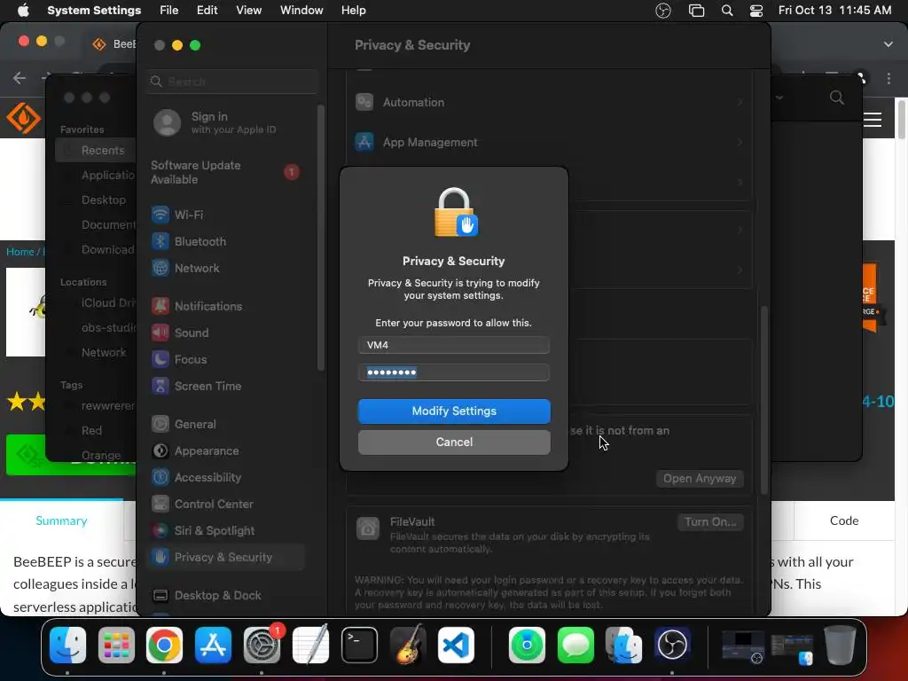Screen dimensions: 908x681
Task: Open the Window menu
Action: coord(301,11)
